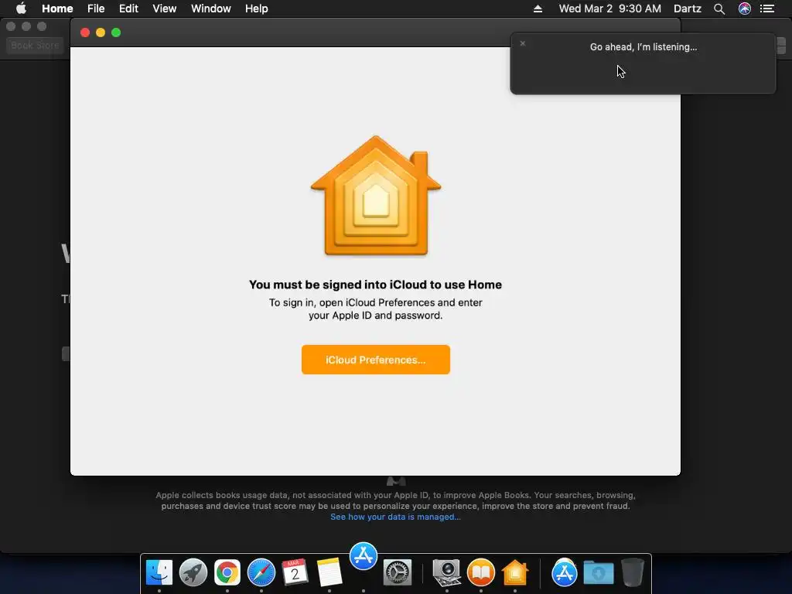Open the Applications folder in Dock
Image resolution: width=792 pixels, height=594 pixels.
tap(564, 572)
